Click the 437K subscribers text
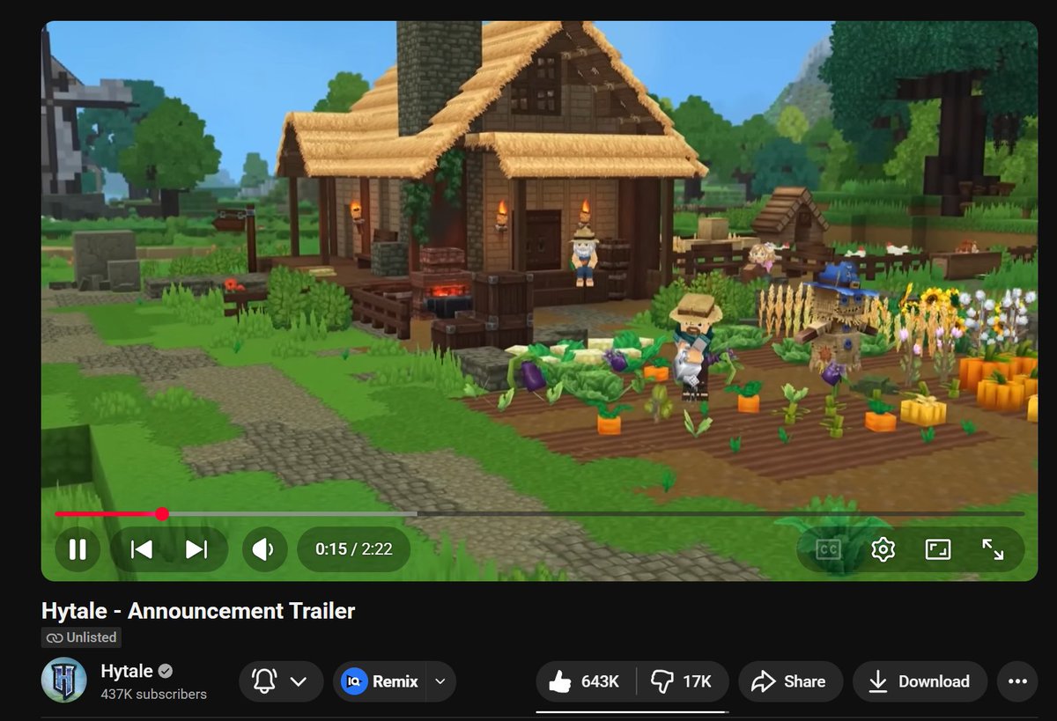1057x721 pixels. [154, 695]
